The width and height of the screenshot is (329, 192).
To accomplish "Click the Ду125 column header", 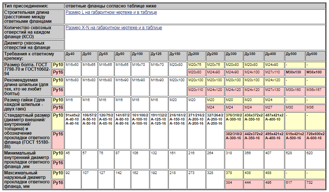I will [159, 56].
